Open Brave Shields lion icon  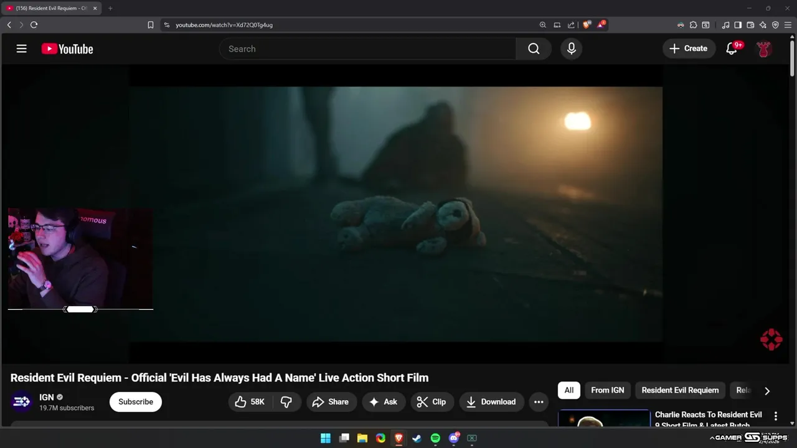click(587, 25)
